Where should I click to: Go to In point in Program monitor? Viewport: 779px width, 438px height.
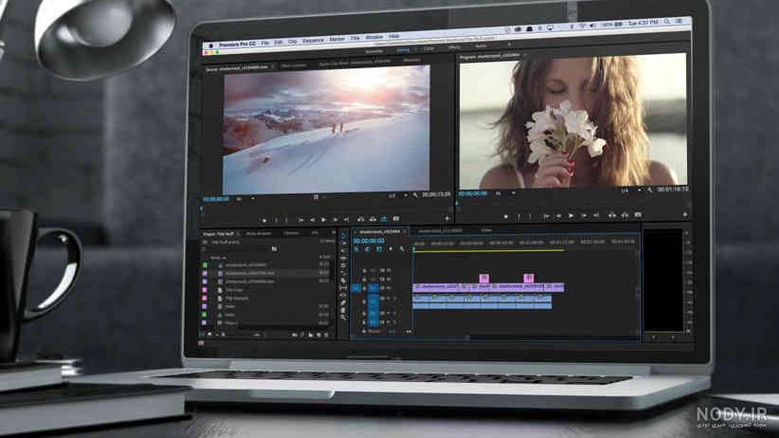point(547,216)
